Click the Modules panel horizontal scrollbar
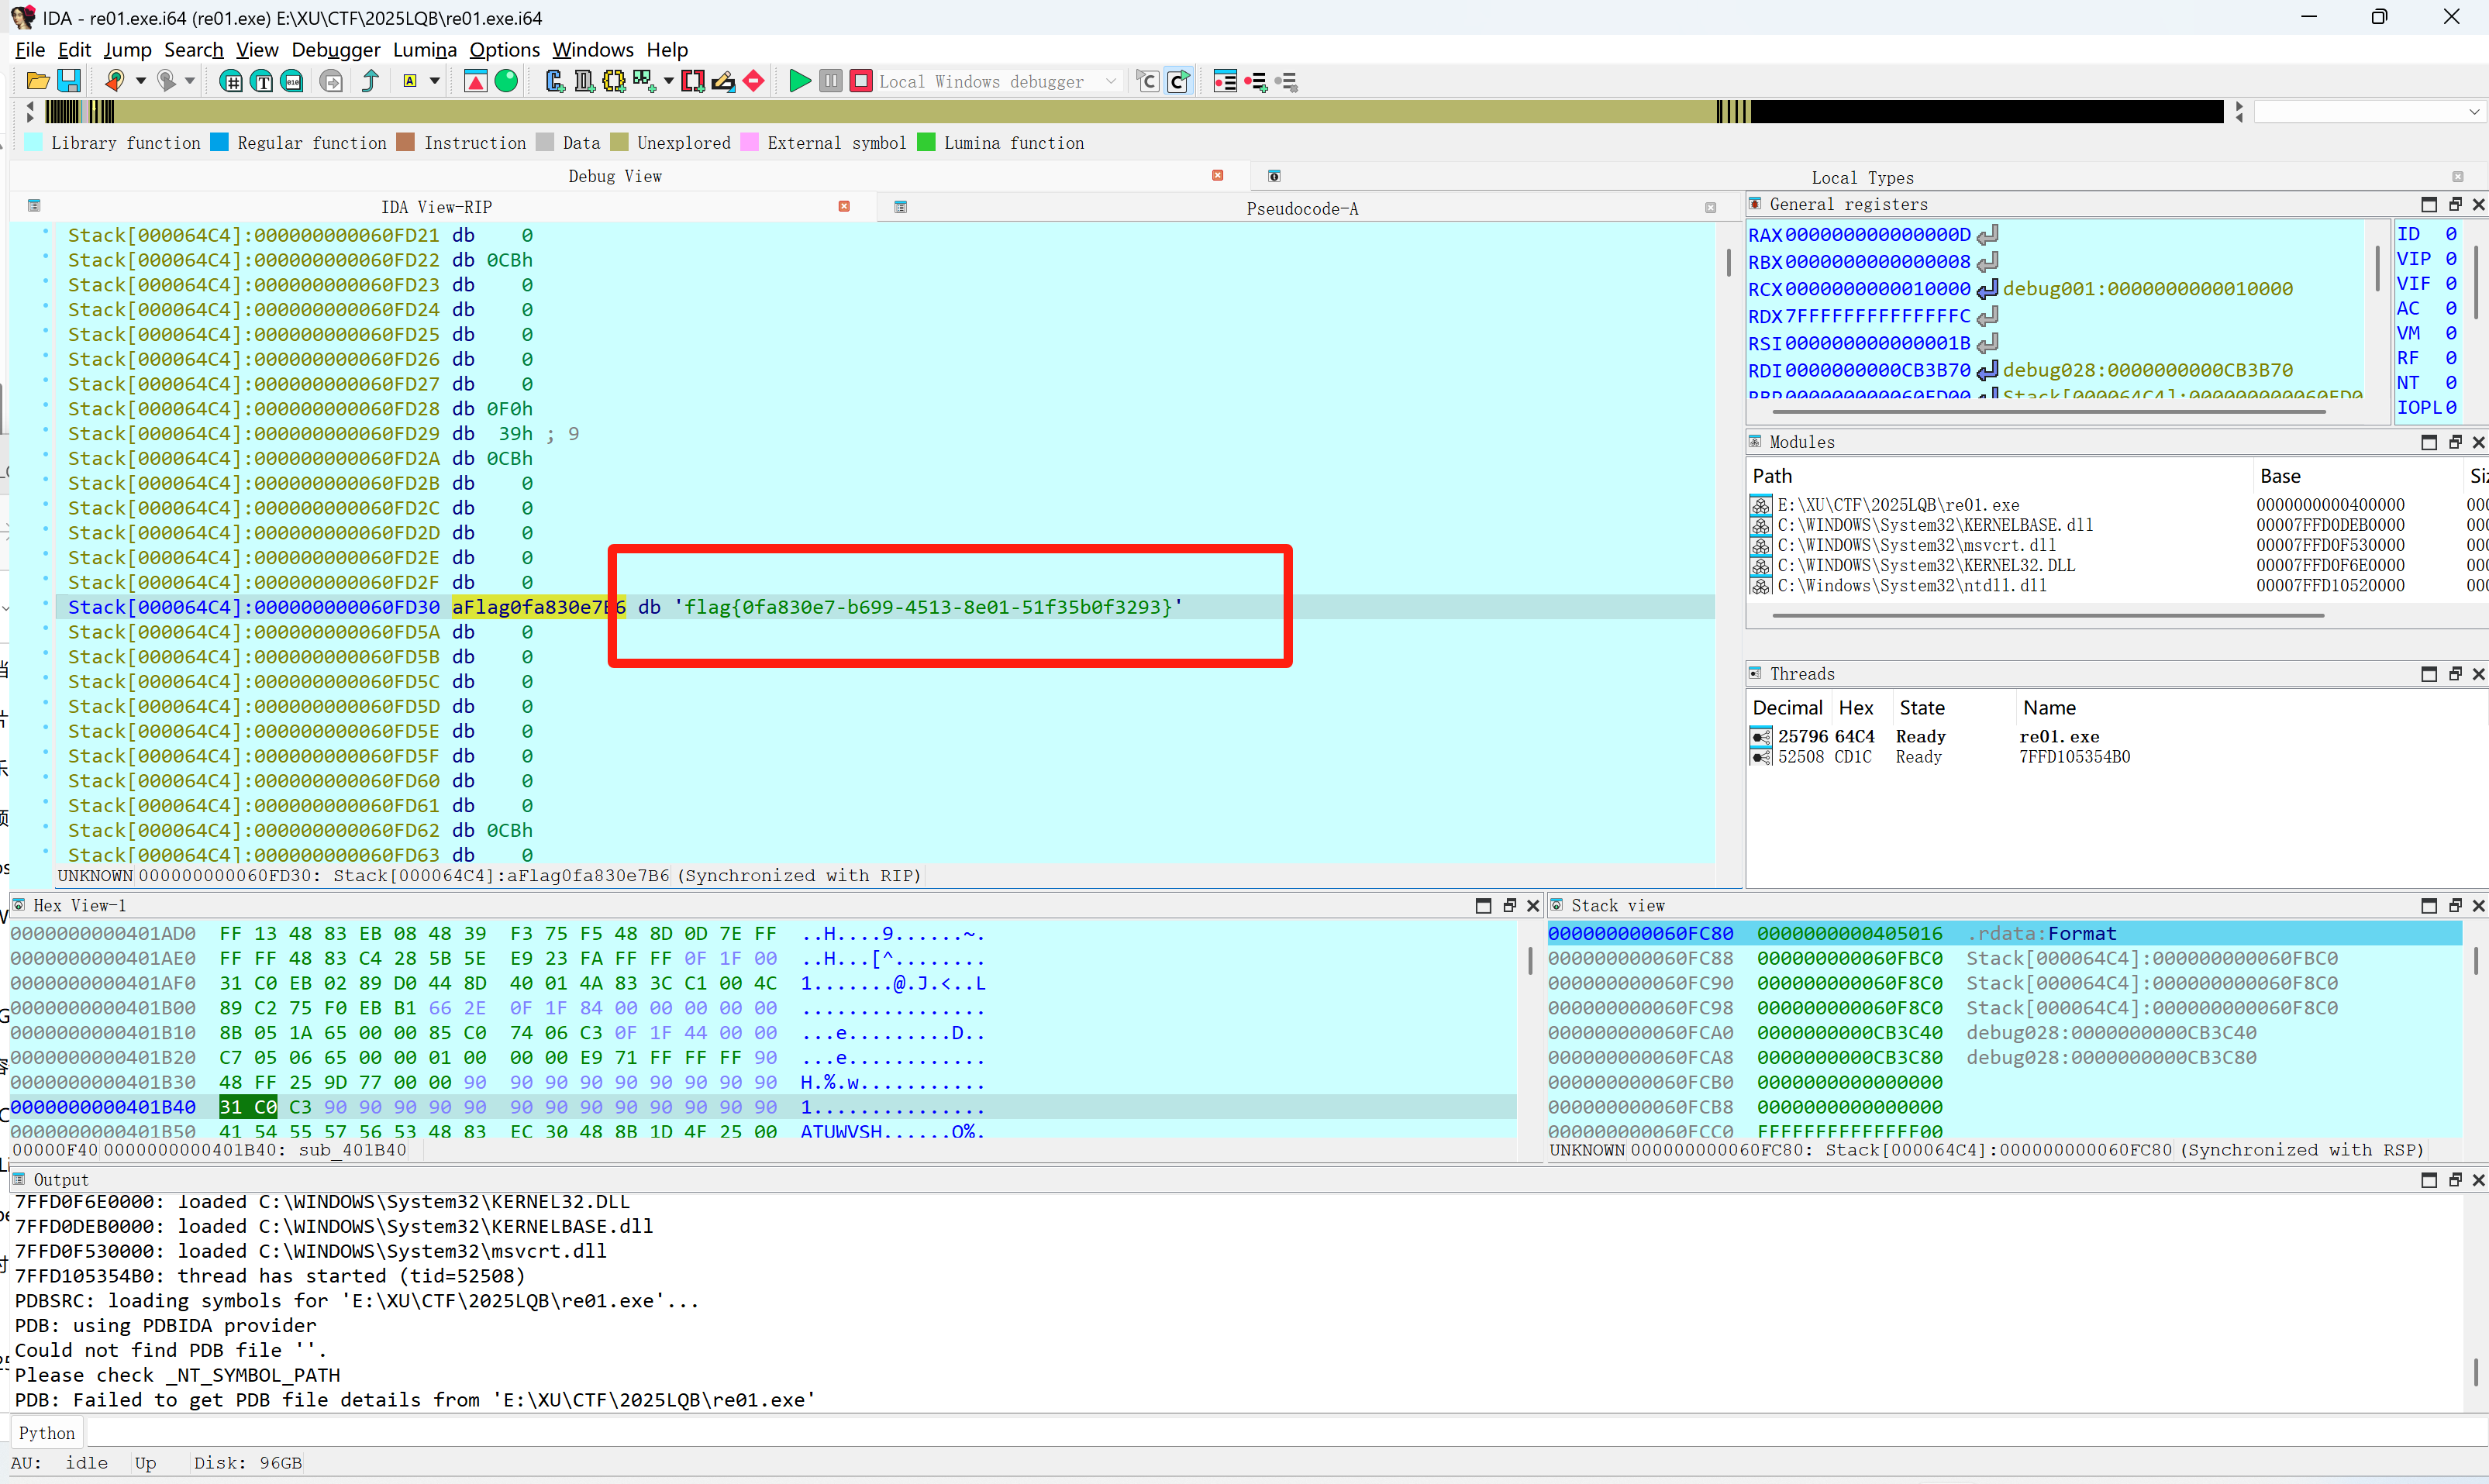2489x1484 pixels. (x=2047, y=615)
